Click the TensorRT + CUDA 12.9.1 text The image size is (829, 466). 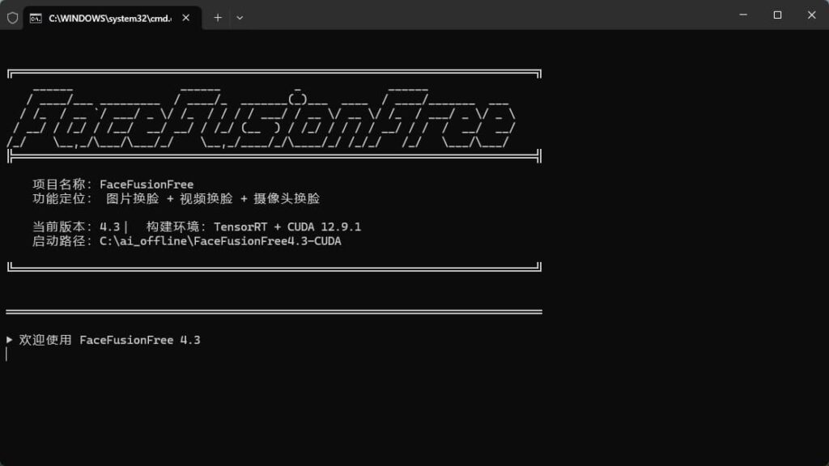tap(287, 227)
